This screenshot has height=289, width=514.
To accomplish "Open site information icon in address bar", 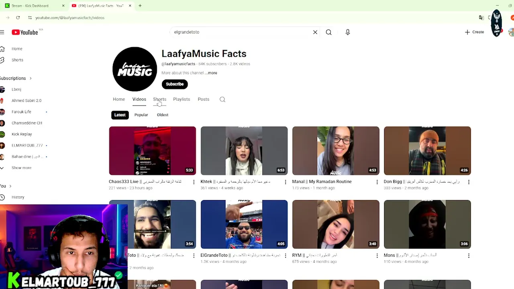I will [x=30, y=18].
